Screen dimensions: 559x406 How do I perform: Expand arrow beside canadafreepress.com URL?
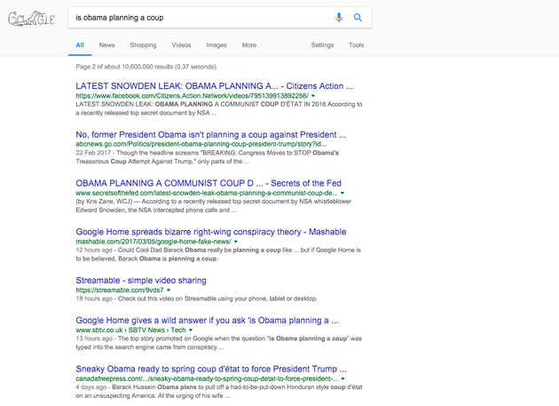click(342, 378)
